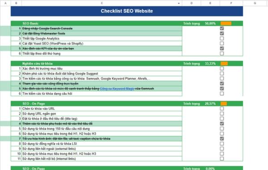Select the 28,57% status value
268x170 pixels.
(x=210, y=104)
